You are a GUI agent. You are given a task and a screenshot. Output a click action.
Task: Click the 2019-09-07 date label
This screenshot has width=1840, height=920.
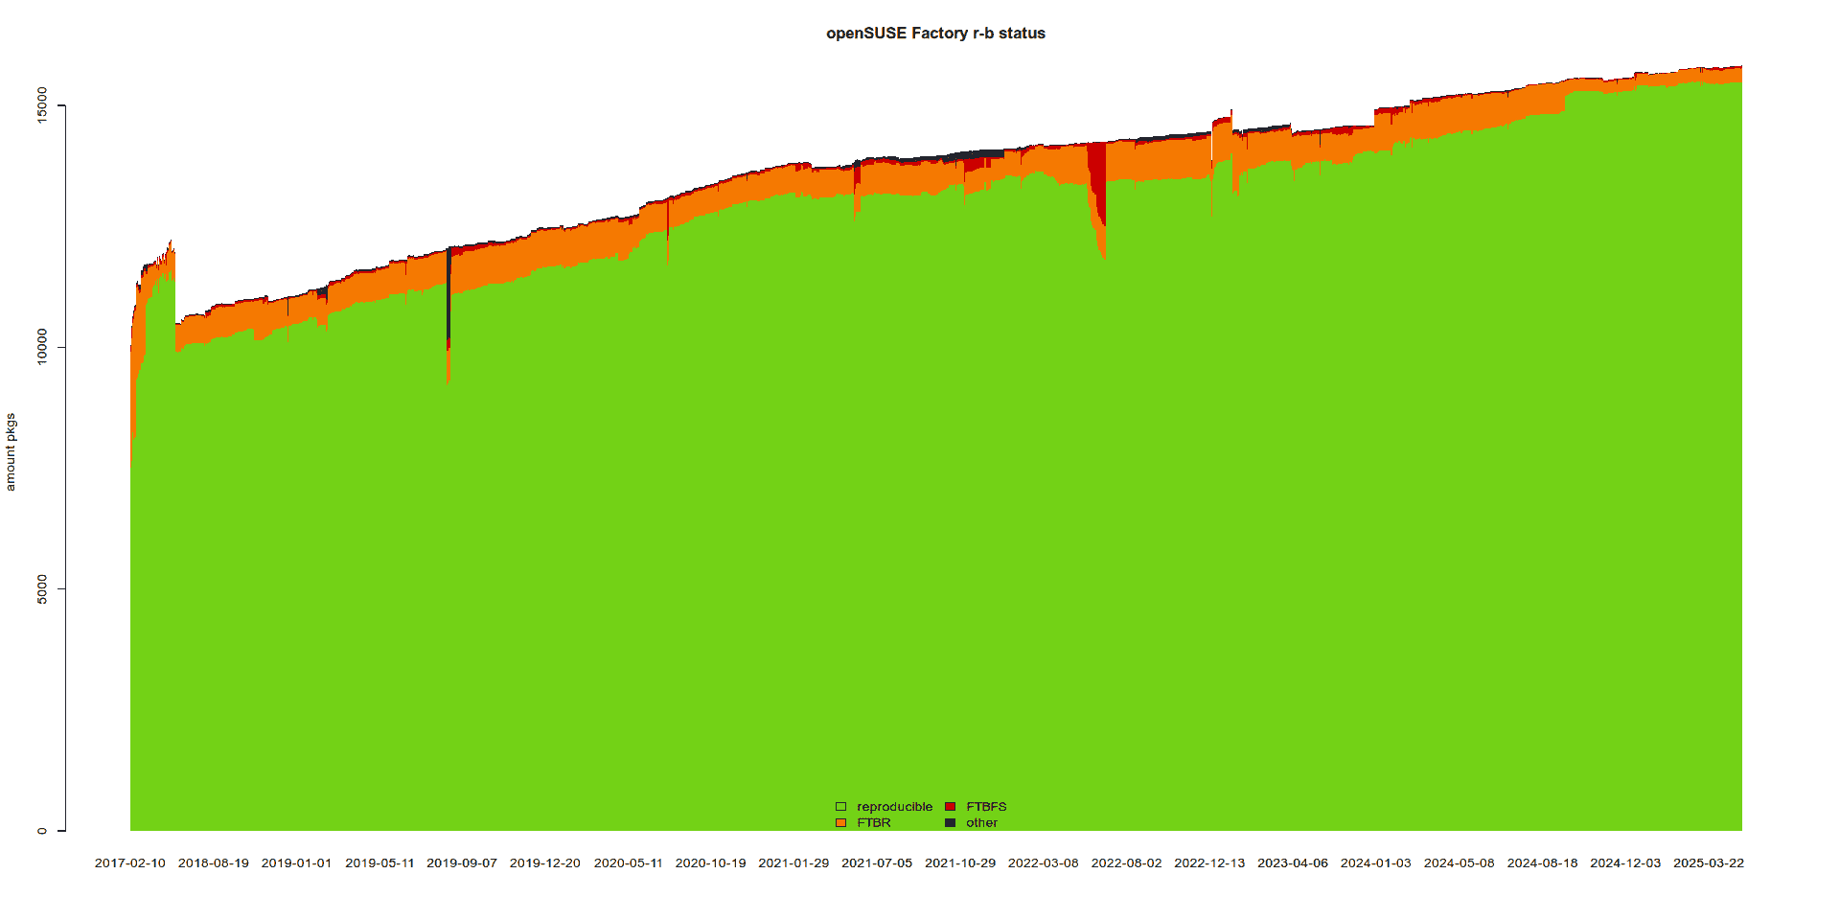462,863
